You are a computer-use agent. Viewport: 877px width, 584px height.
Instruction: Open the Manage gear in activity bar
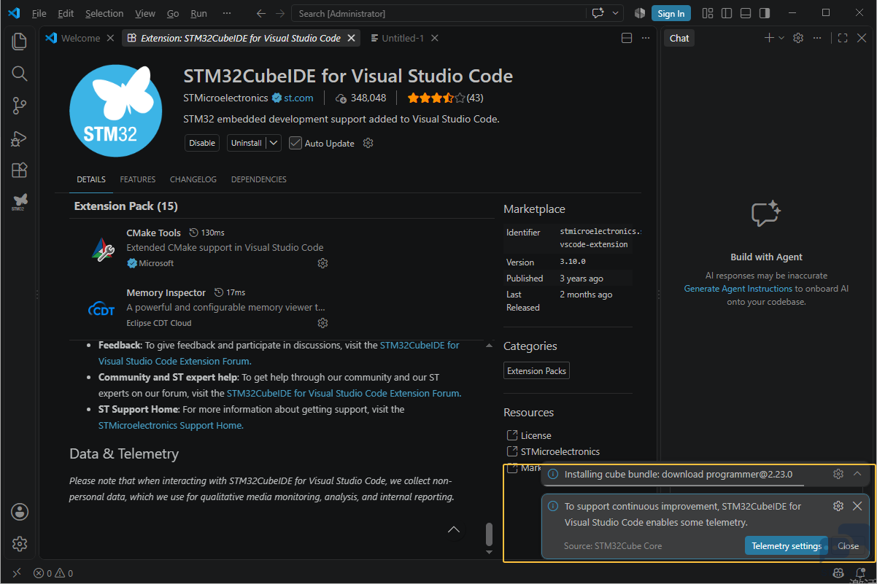click(20, 543)
